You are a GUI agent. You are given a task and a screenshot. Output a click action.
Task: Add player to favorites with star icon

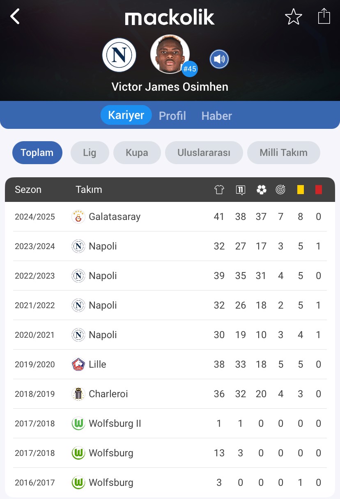click(293, 17)
